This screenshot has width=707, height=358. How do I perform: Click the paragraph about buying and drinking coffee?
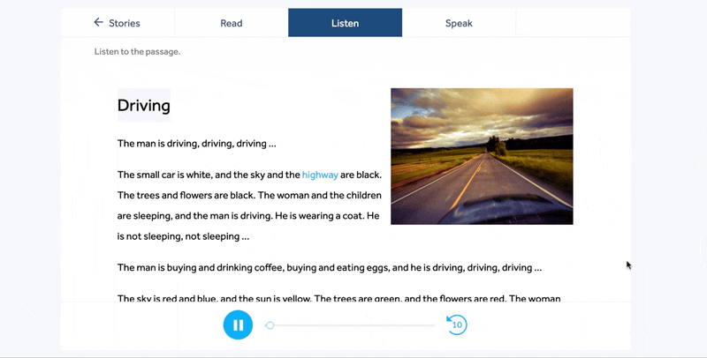[x=329, y=268]
